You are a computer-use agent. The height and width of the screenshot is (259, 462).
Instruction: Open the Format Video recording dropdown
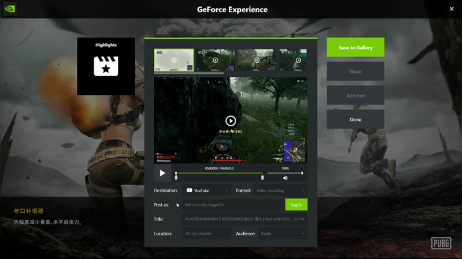(280, 190)
